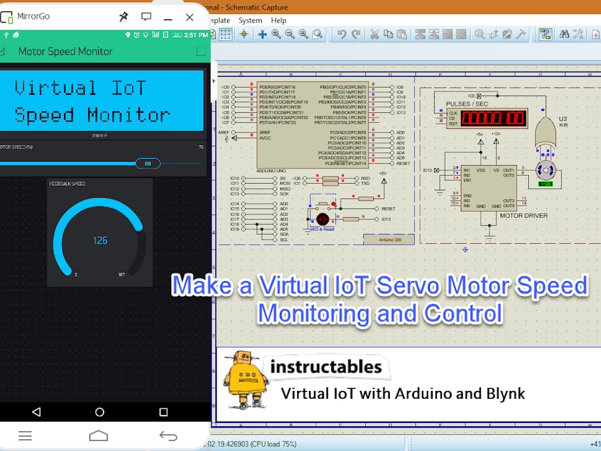The image size is (601, 451).
Task: Click the instructables robot logo
Action: click(x=246, y=379)
